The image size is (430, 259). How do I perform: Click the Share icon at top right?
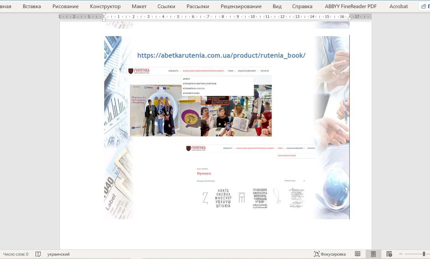(x=424, y=6)
